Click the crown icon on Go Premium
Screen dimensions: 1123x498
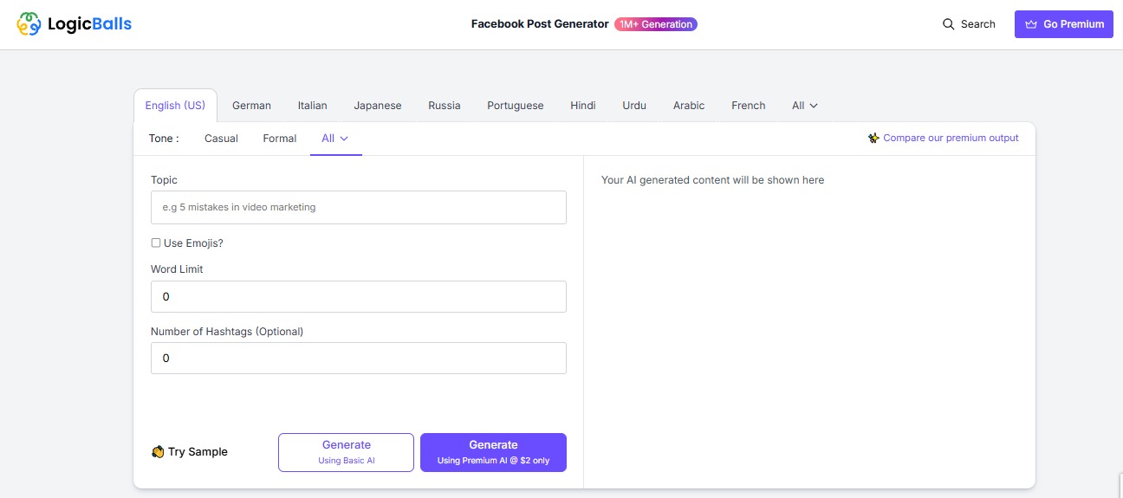click(1030, 24)
